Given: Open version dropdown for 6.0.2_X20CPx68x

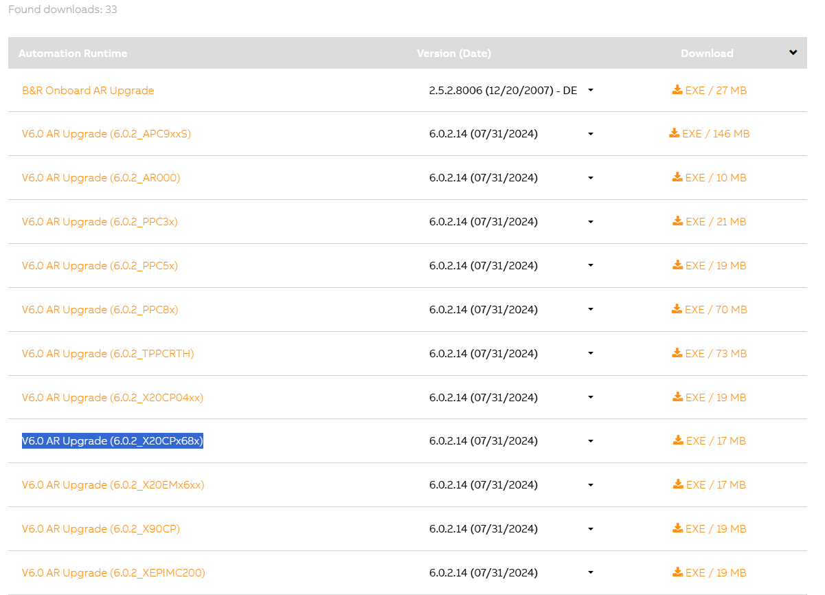Looking at the screenshot, I should 590,441.
